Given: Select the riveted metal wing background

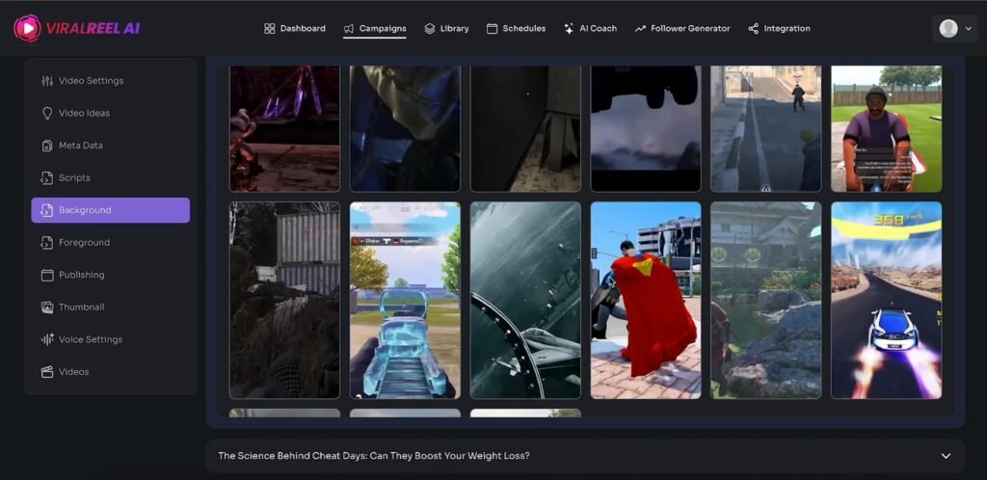Looking at the screenshot, I should click(x=525, y=300).
